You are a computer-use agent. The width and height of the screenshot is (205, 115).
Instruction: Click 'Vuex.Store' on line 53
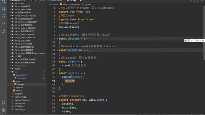click(x=96, y=100)
